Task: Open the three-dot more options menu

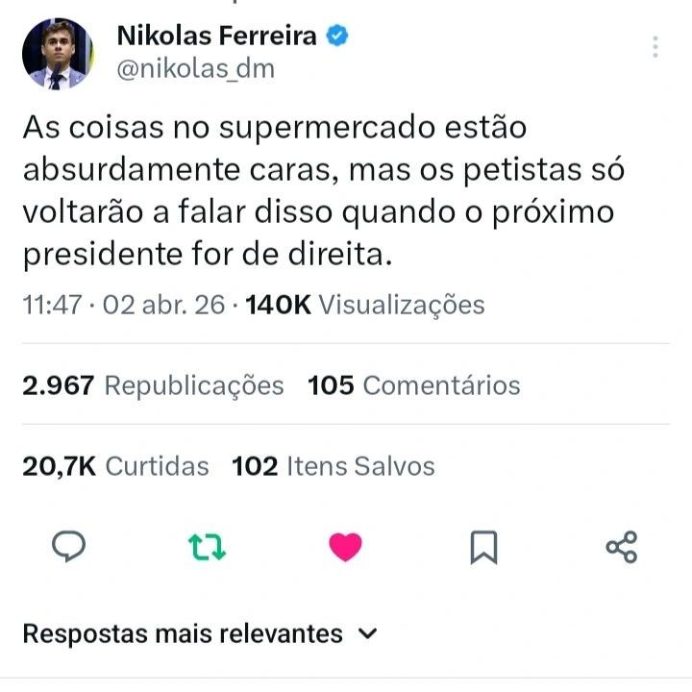Action: point(655,47)
